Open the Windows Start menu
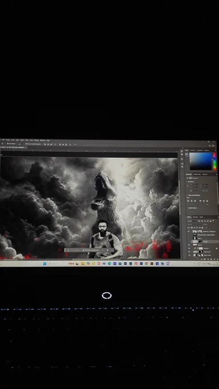 click(45, 264)
